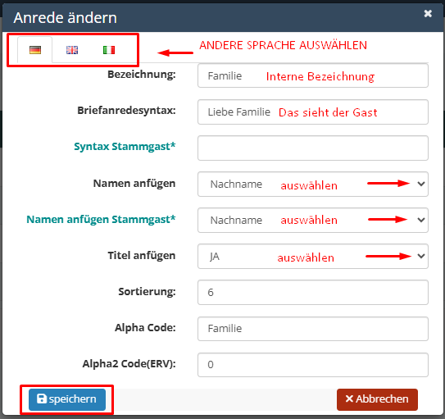The image size is (445, 419).
Task: Click the Sortierung field containing 6
Action: (x=313, y=293)
